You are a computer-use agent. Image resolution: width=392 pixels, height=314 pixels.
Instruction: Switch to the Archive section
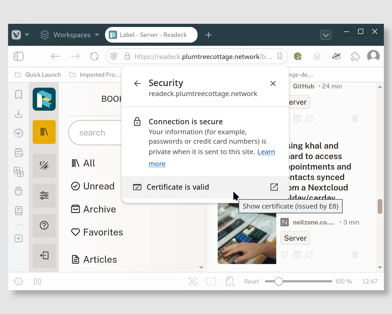click(99, 209)
